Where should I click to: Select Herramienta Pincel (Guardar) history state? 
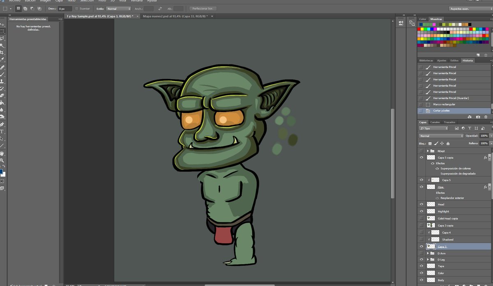[x=454, y=98]
